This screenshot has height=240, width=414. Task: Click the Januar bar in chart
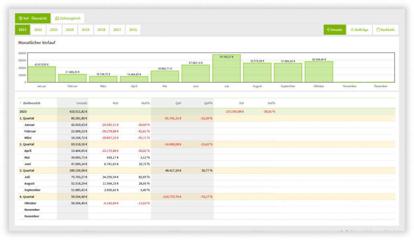click(x=42, y=75)
